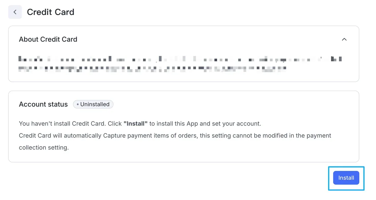This screenshot has width=376, height=200.
Task: Click the bold "Install" word in instructions
Action: point(135,123)
